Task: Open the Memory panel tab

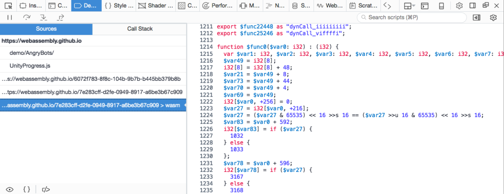Action: 250,5
